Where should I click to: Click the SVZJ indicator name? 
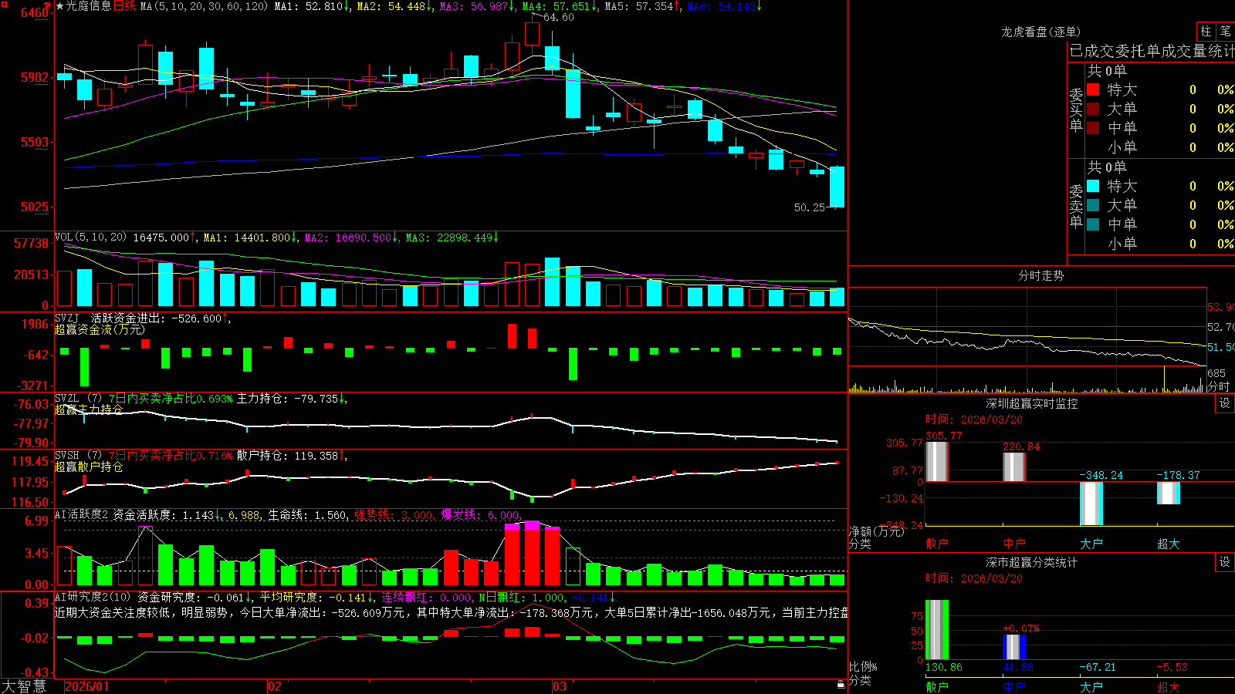67,318
